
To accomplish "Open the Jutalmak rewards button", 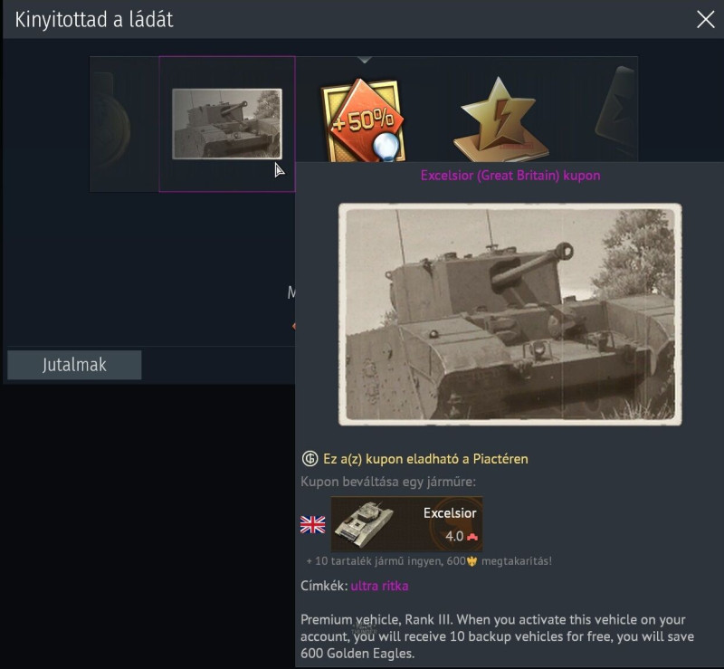I will point(74,365).
